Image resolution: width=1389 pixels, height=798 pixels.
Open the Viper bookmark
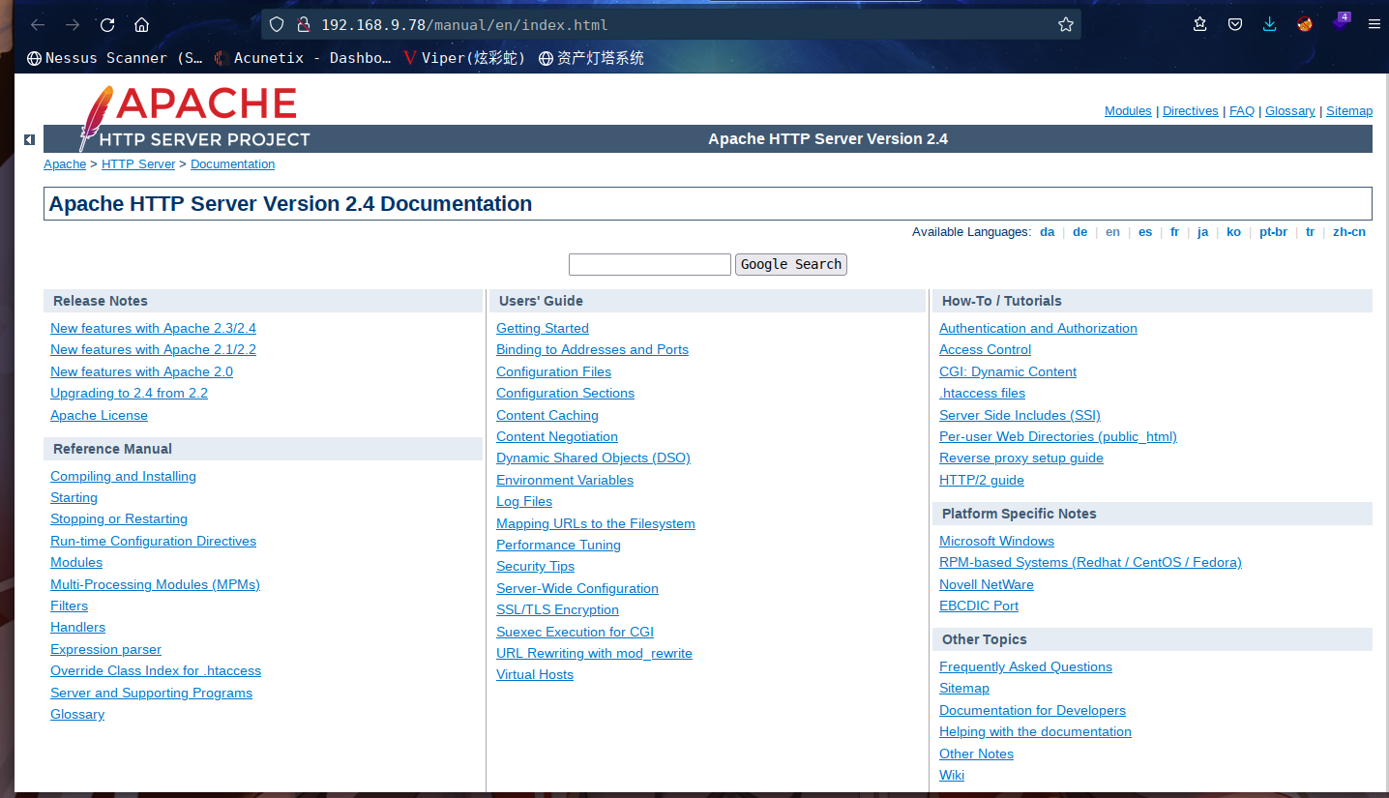tap(464, 58)
